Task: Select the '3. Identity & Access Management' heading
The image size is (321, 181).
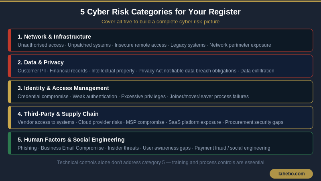Action: (x=63, y=88)
